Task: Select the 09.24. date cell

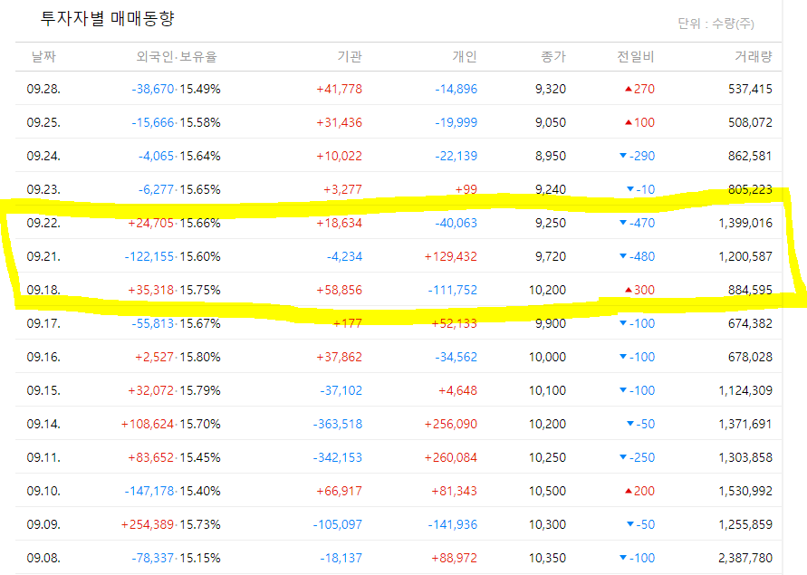Action: coord(43,156)
